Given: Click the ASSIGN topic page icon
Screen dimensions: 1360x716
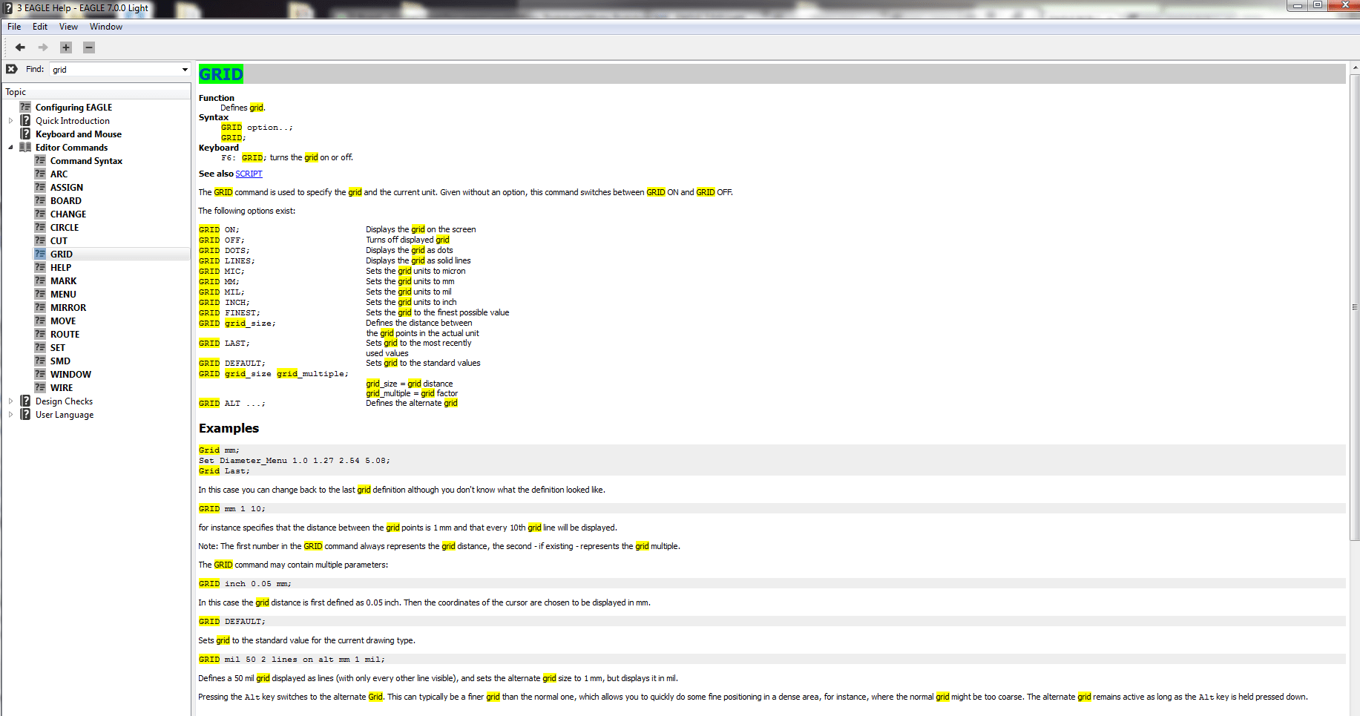Looking at the screenshot, I should tap(40, 187).
